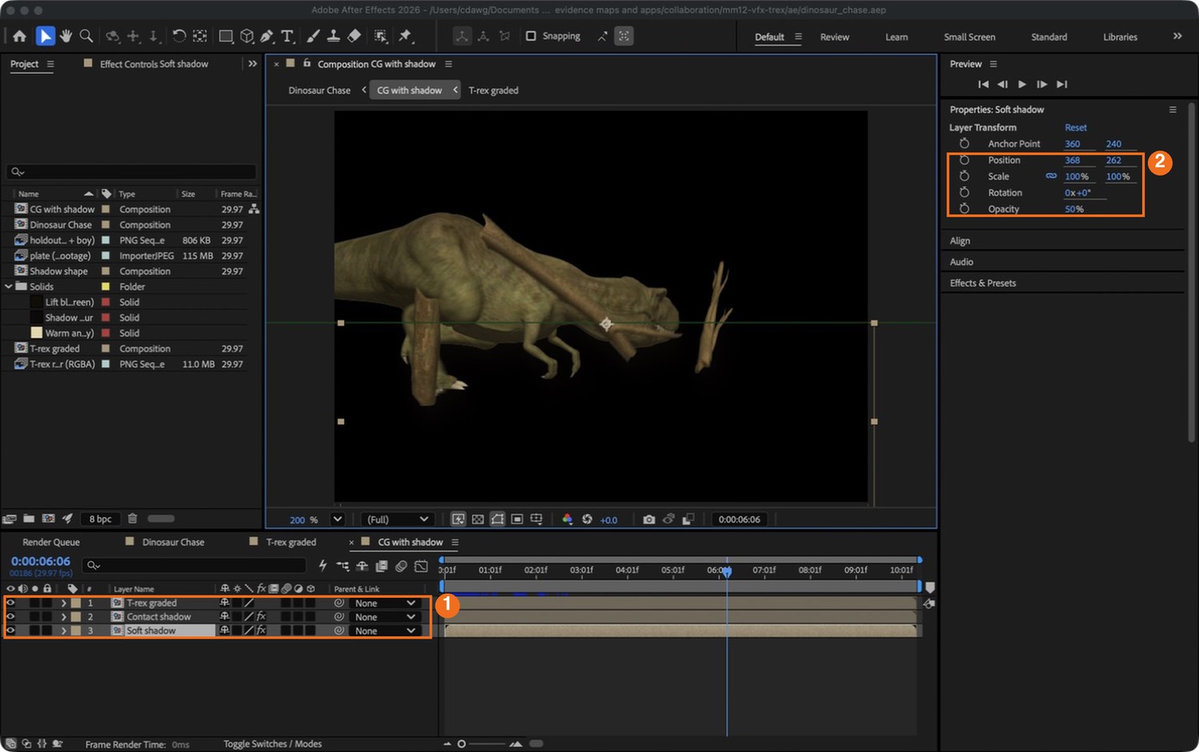1199x752 pixels.
Task: Open grid and guide options
Action: (x=536, y=519)
